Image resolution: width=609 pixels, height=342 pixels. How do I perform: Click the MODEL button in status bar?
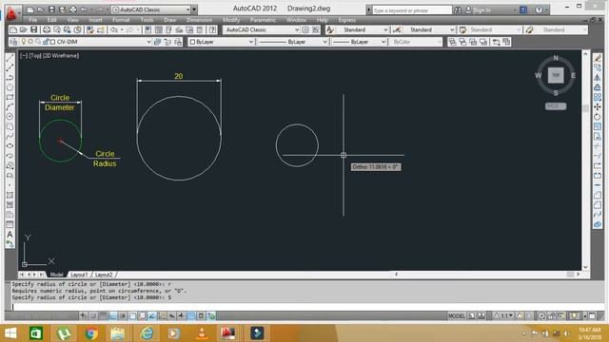coord(457,315)
